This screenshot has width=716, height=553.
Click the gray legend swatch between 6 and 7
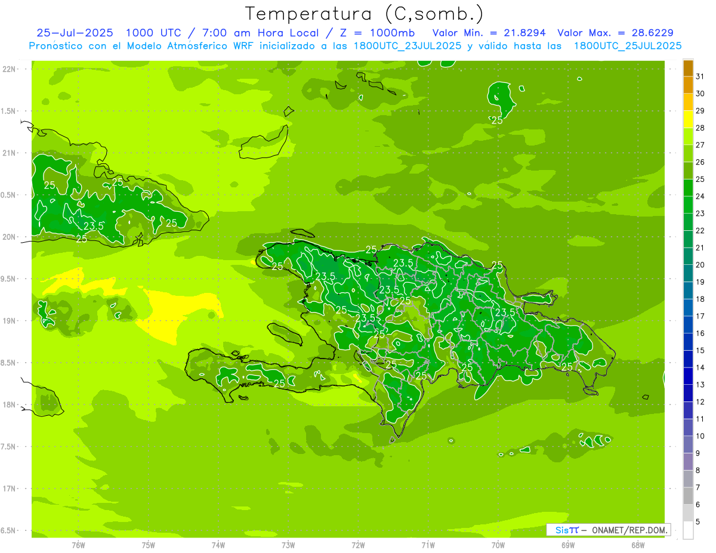688,496
